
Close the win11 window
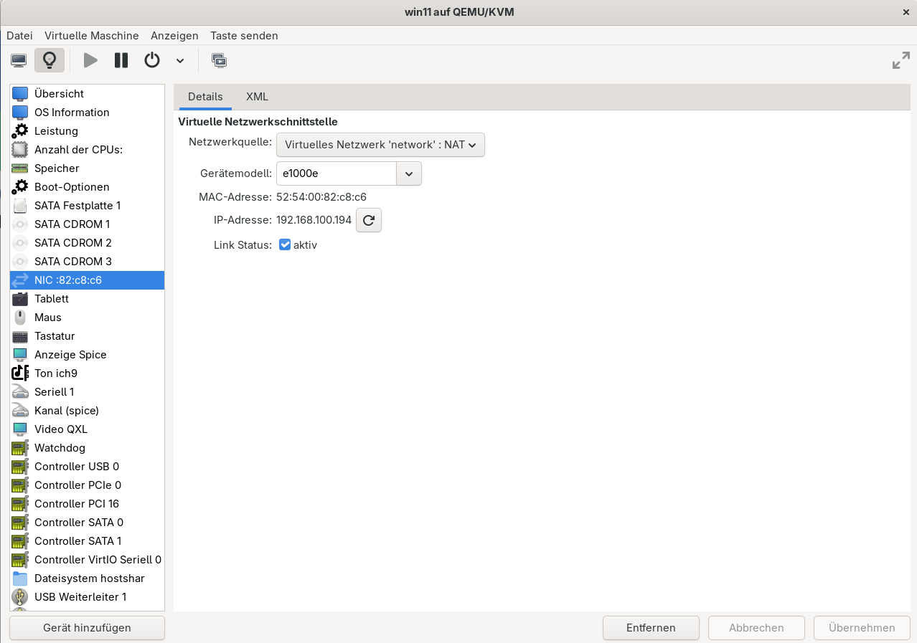pos(906,12)
